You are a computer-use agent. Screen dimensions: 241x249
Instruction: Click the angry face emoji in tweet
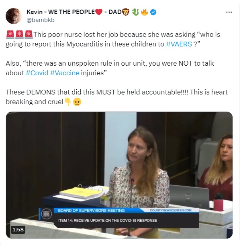77,102
